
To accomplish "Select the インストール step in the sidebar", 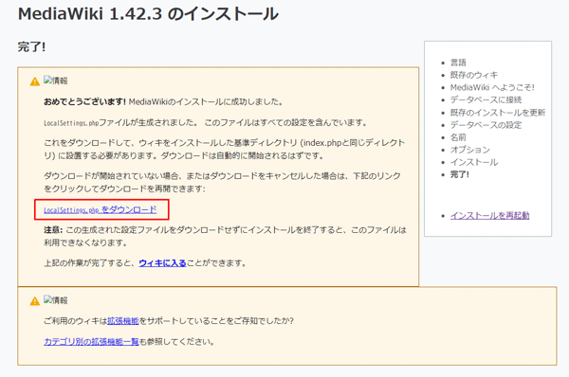I will (x=474, y=162).
